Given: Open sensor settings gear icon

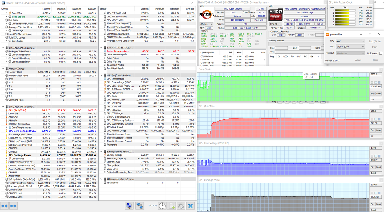Looking at the screenshot, I should [x=181, y=206].
